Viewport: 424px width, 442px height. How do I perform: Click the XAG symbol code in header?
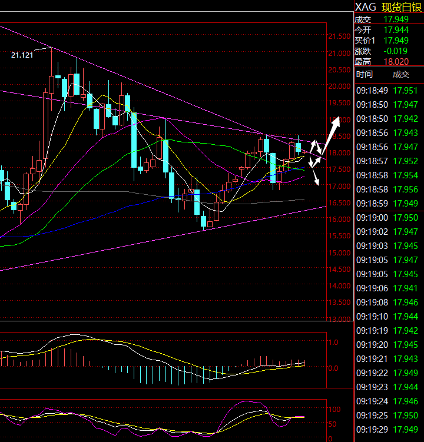(365, 8)
